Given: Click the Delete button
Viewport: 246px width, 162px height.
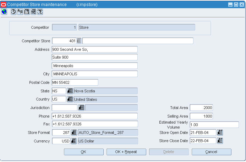Looking at the screenshot, I should tap(169, 152).
